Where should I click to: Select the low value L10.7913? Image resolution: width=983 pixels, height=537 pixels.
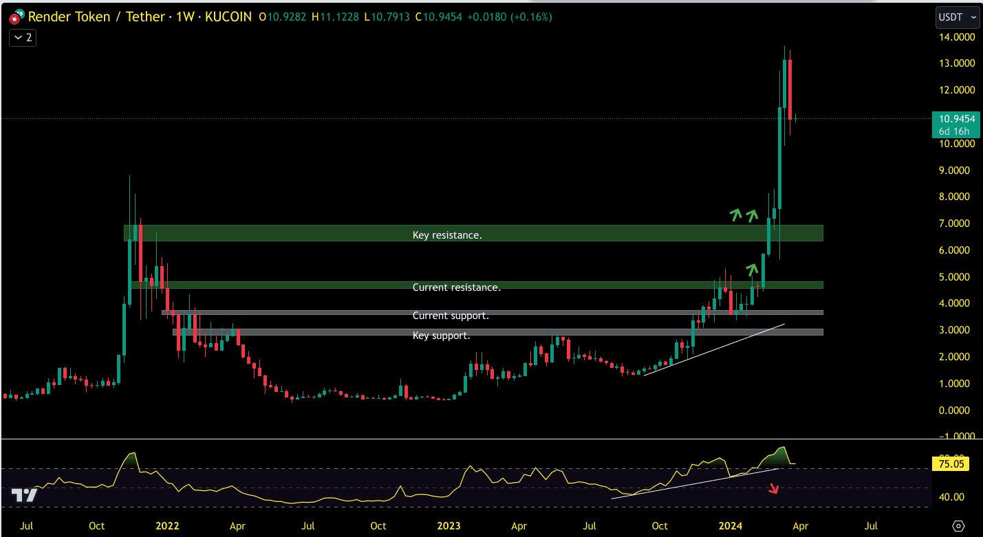coord(387,17)
